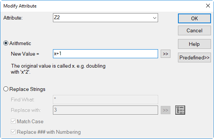Focus the New Value input field

point(105,54)
